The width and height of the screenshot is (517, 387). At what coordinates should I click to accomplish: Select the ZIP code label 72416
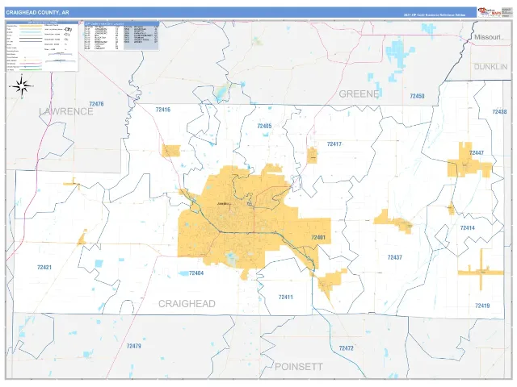pos(163,110)
